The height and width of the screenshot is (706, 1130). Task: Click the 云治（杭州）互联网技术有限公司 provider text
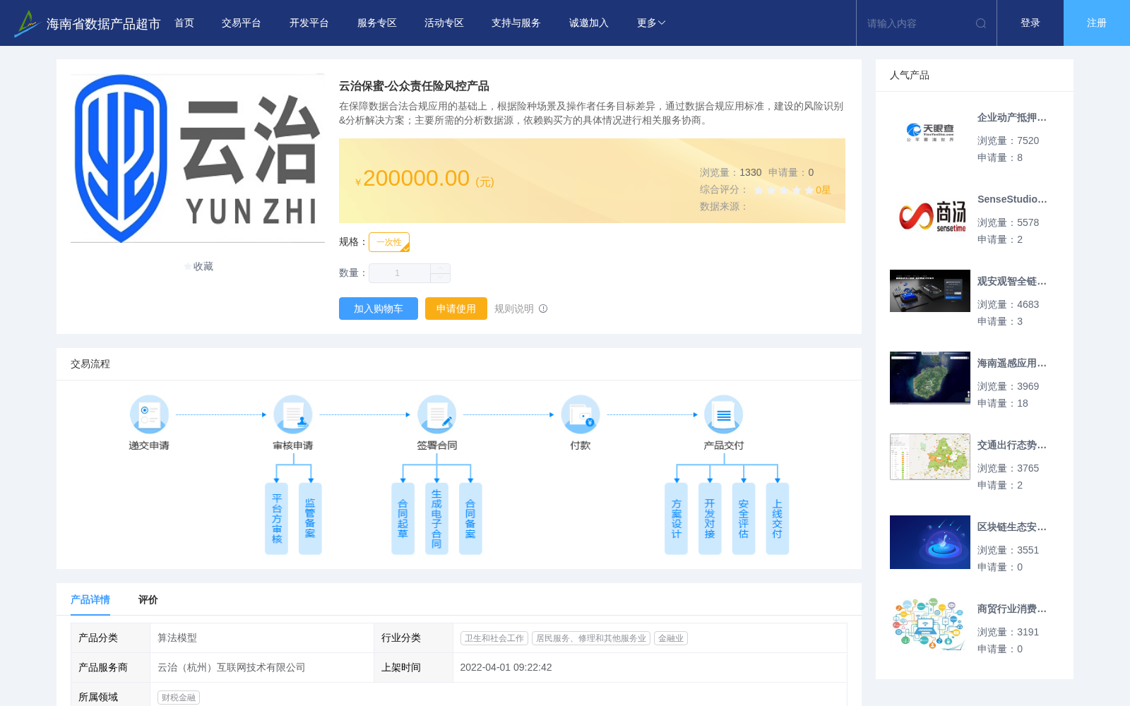coord(232,667)
